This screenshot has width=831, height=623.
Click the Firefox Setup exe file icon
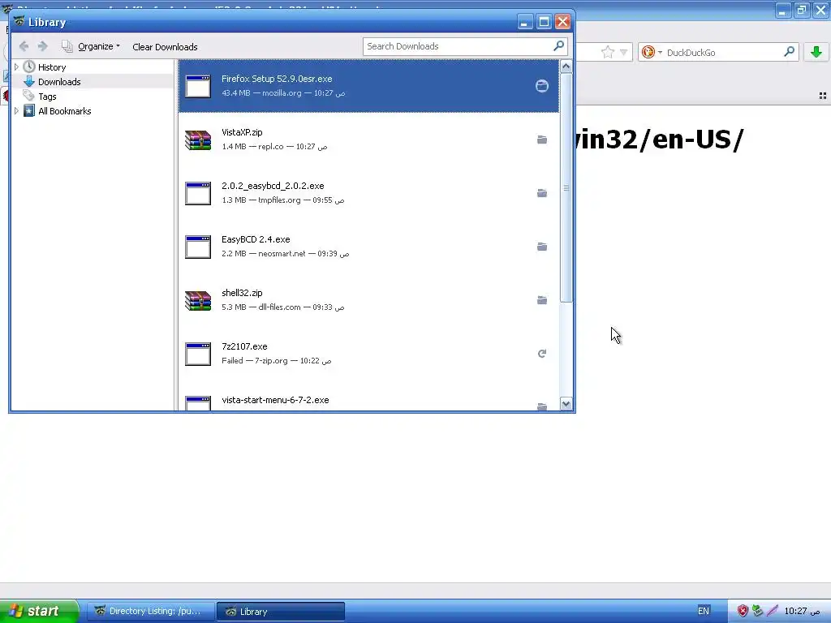pos(198,86)
